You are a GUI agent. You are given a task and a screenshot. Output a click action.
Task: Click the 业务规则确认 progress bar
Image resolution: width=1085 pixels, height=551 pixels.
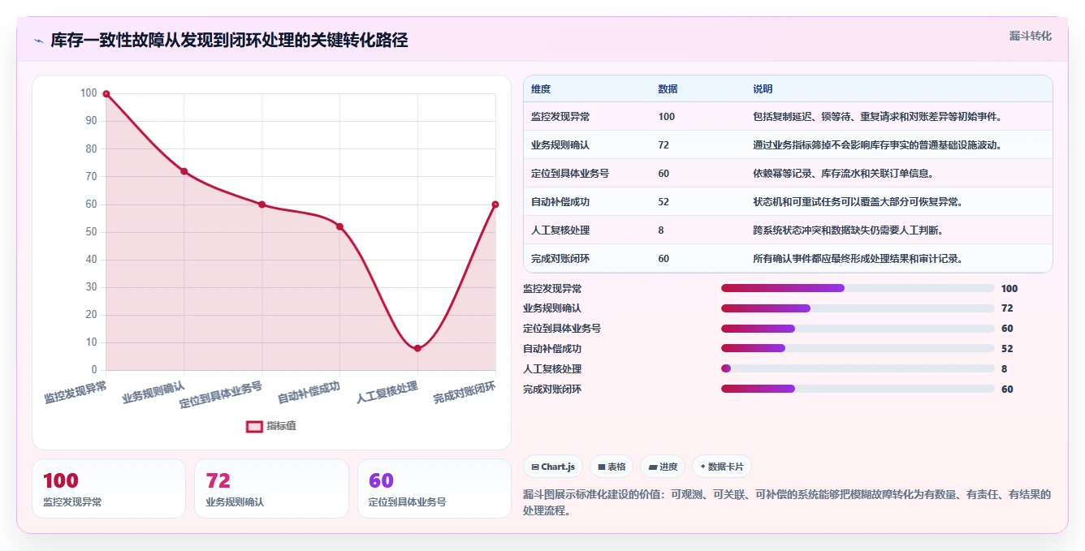[858, 308]
